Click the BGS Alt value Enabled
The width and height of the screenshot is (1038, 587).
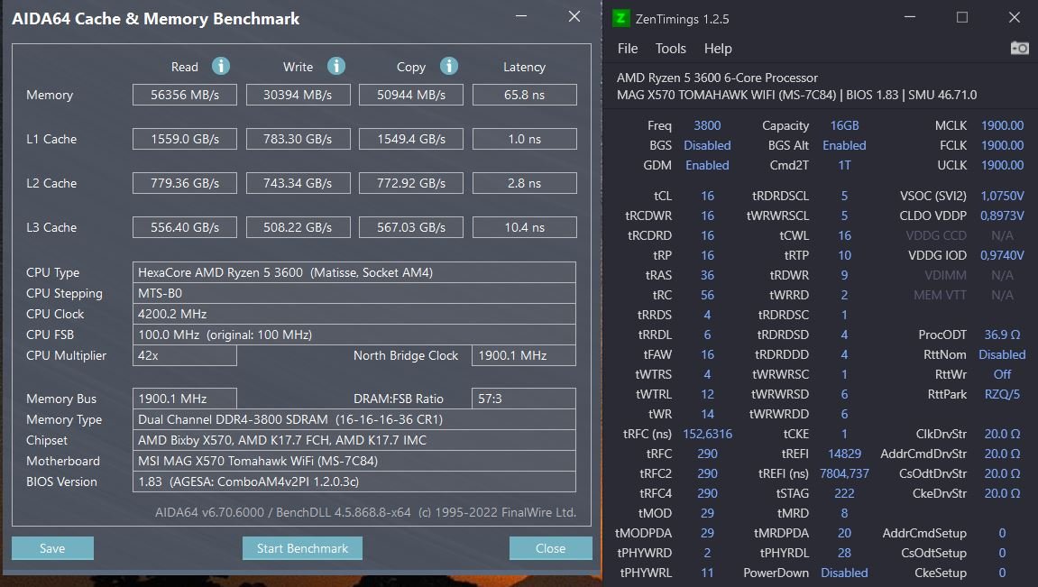coord(844,145)
